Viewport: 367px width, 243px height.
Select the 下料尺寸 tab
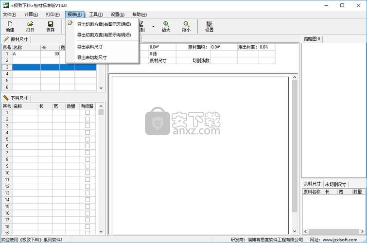tap(16, 98)
